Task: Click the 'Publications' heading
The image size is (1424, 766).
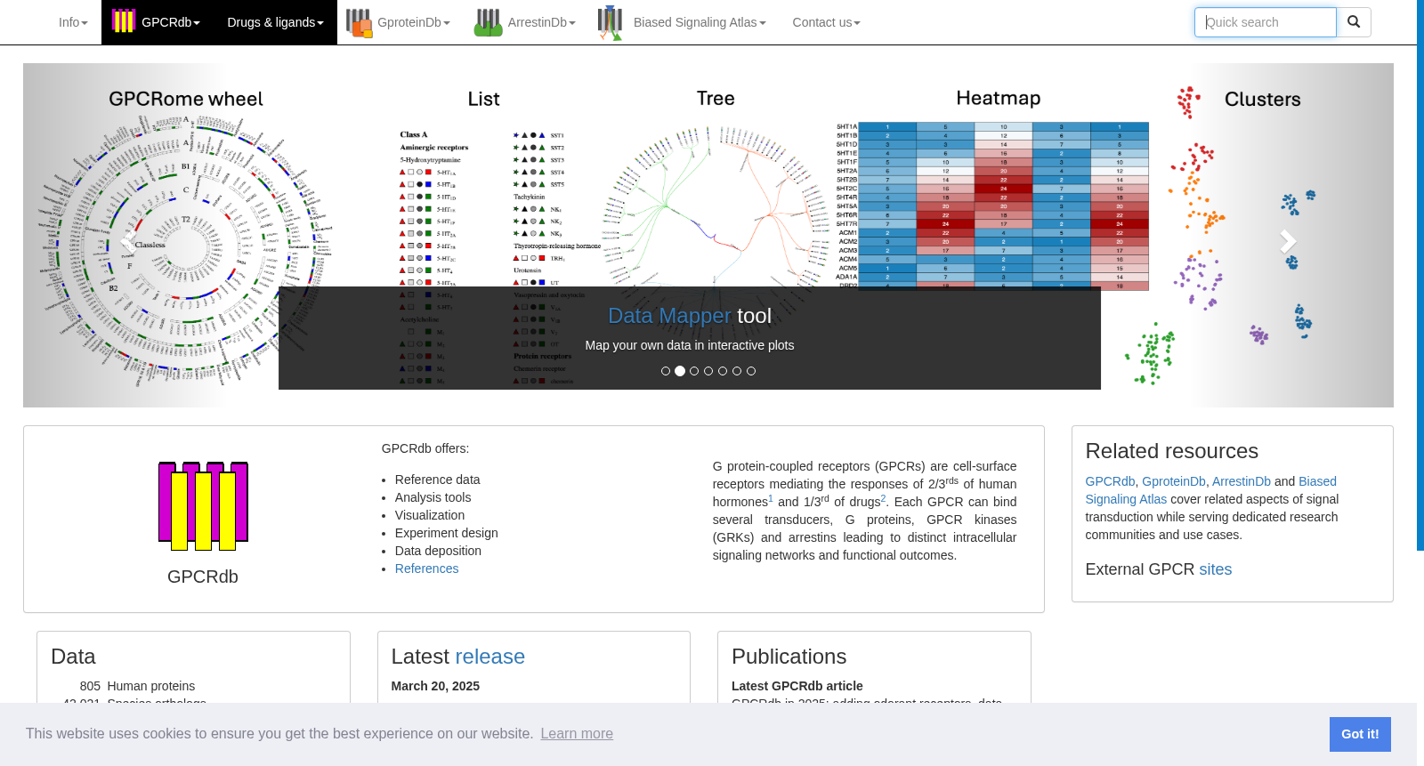Action: tap(789, 657)
